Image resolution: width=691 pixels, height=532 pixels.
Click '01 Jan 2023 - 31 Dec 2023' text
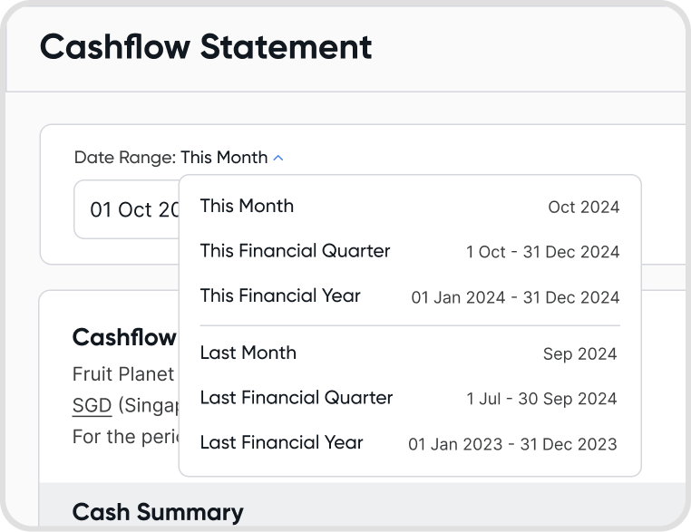tap(512, 444)
